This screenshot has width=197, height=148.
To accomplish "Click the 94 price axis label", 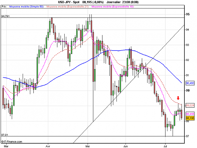I will (187, 30).
